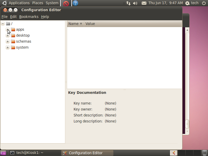Select the schemas folder icon

click(13, 41)
